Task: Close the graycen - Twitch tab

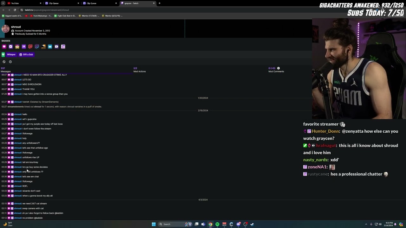Action: [x=154, y=3]
